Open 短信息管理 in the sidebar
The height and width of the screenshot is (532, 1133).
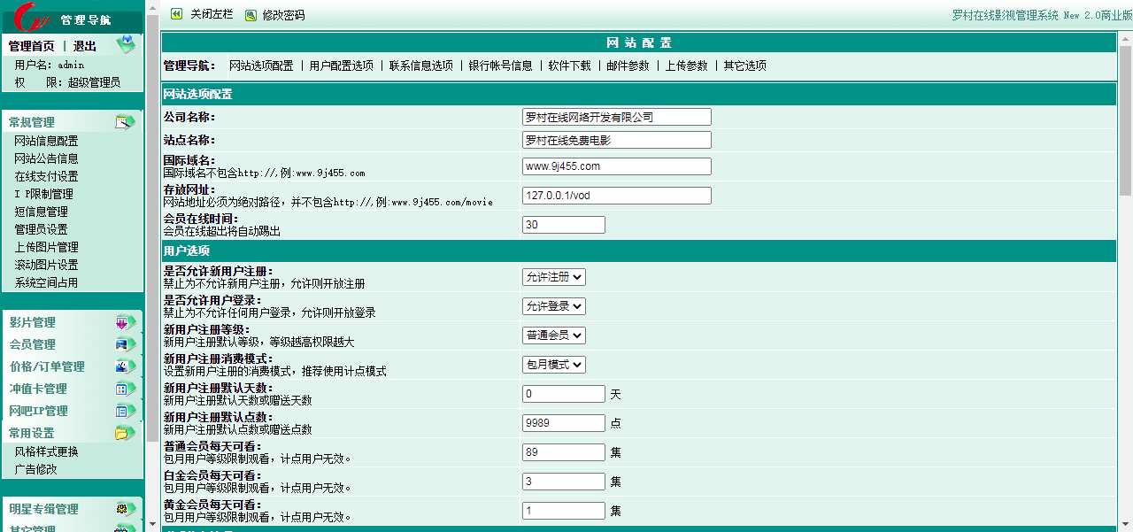pyautogui.click(x=41, y=212)
